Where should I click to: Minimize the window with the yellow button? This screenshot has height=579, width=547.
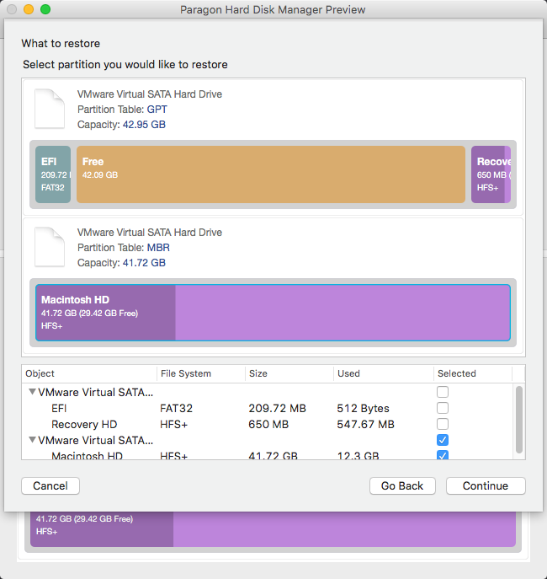click(29, 9)
